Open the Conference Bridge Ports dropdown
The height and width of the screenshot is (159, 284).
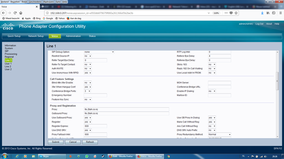[88, 91]
